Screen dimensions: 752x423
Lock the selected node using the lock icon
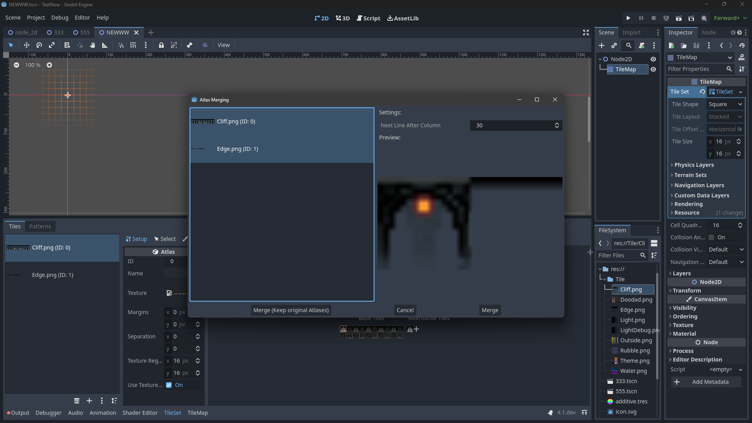pos(161,45)
